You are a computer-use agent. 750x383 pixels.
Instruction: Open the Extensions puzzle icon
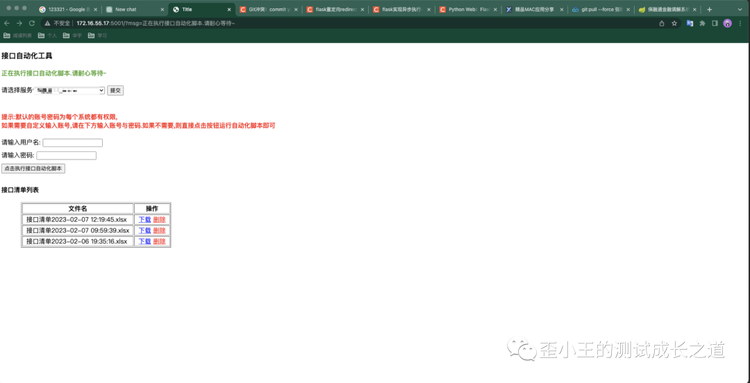[702, 23]
